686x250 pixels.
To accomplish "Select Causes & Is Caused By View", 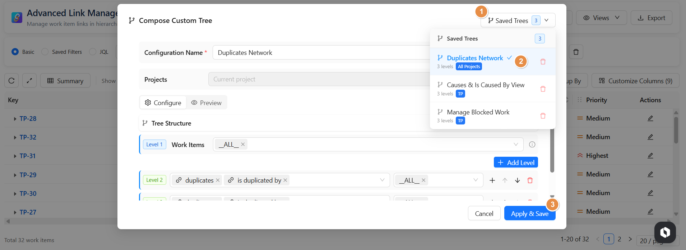I will [485, 85].
